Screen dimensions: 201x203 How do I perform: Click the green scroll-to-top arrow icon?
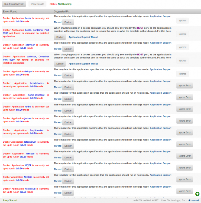coord(197,194)
